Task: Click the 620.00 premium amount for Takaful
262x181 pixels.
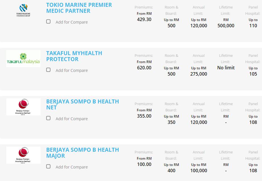Action: (144, 68)
